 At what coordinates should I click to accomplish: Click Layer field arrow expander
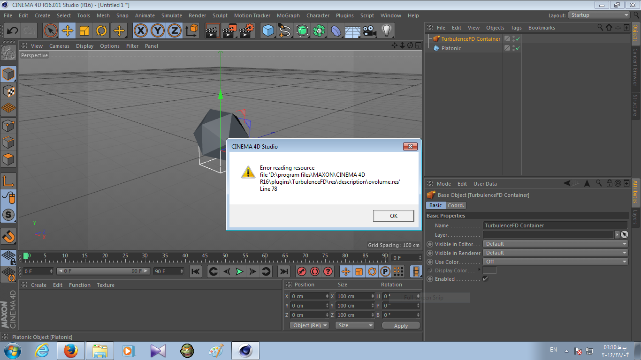pyautogui.click(x=617, y=234)
